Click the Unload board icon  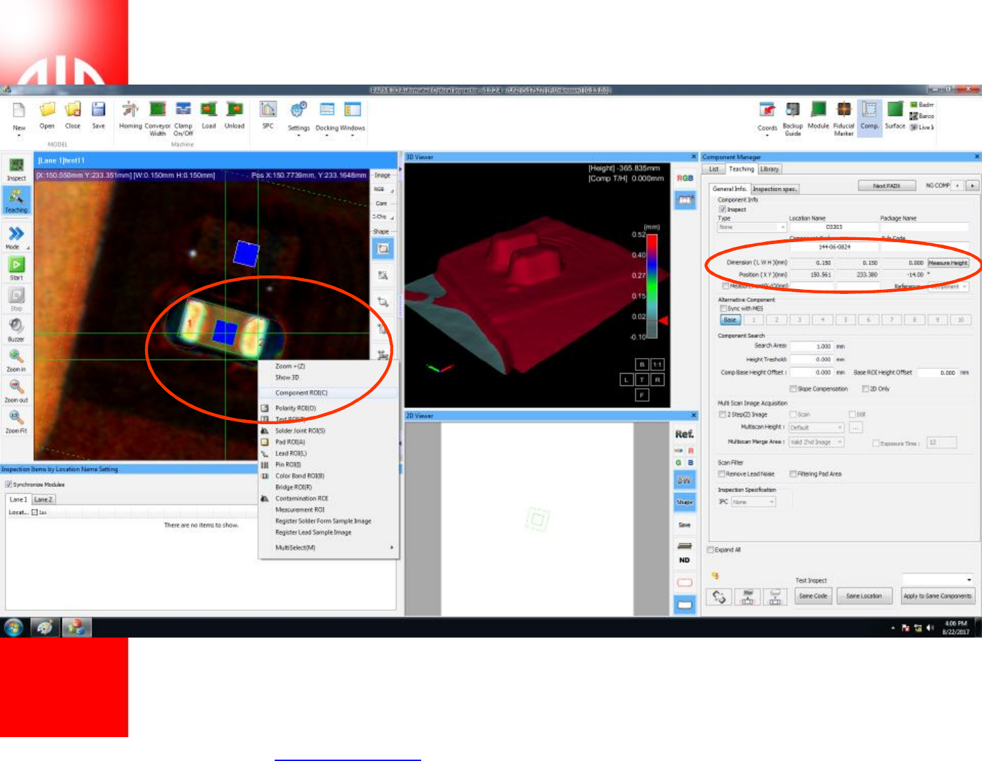[234, 110]
